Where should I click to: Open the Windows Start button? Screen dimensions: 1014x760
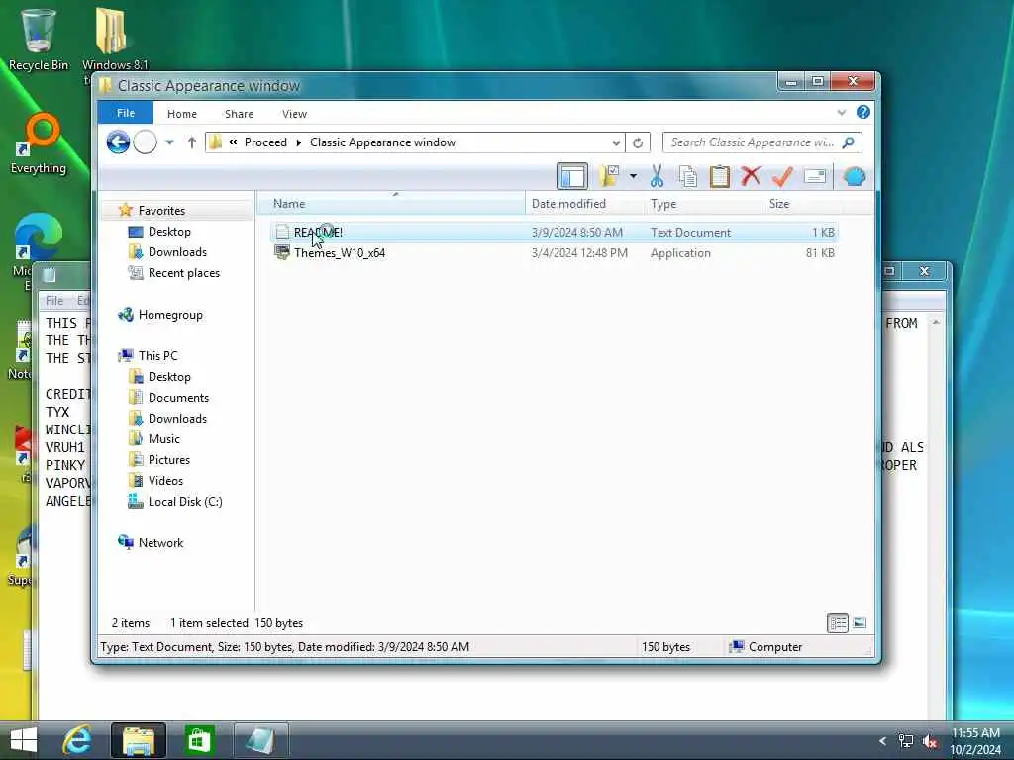pyautogui.click(x=24, y=740)
